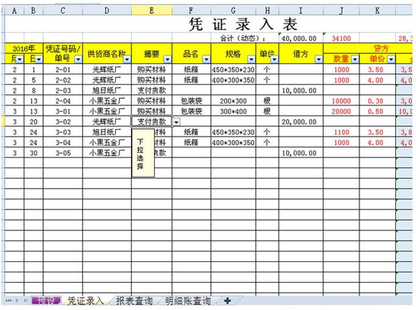Select quantity cell 20000
This screenshot has height=310, width=416.
tap(341, 111)
